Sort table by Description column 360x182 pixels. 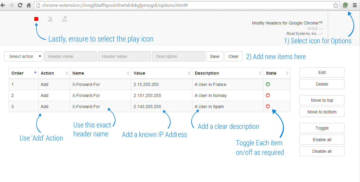pyautogui.click(x=228, y=73)
